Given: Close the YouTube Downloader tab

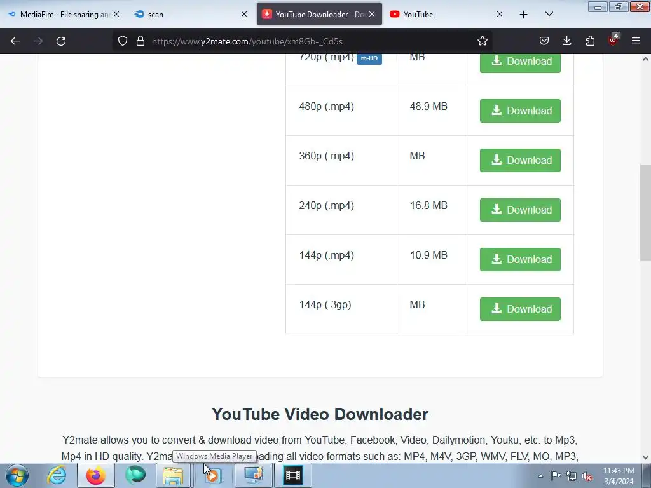Looking at the screenshot, I should click(372, 14).
